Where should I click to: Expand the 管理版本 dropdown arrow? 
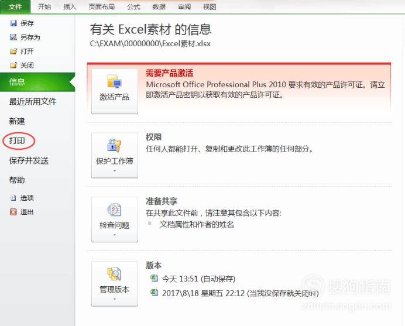(115, 299)
